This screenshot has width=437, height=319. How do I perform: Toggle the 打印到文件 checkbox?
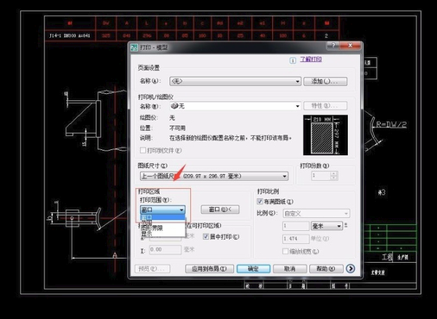[x=142, y=150]
